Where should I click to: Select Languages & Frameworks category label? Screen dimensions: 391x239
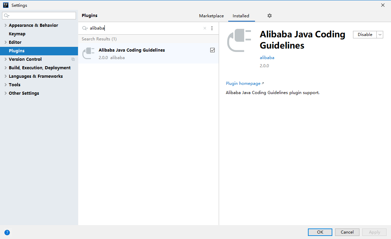[x=36, y=76]
